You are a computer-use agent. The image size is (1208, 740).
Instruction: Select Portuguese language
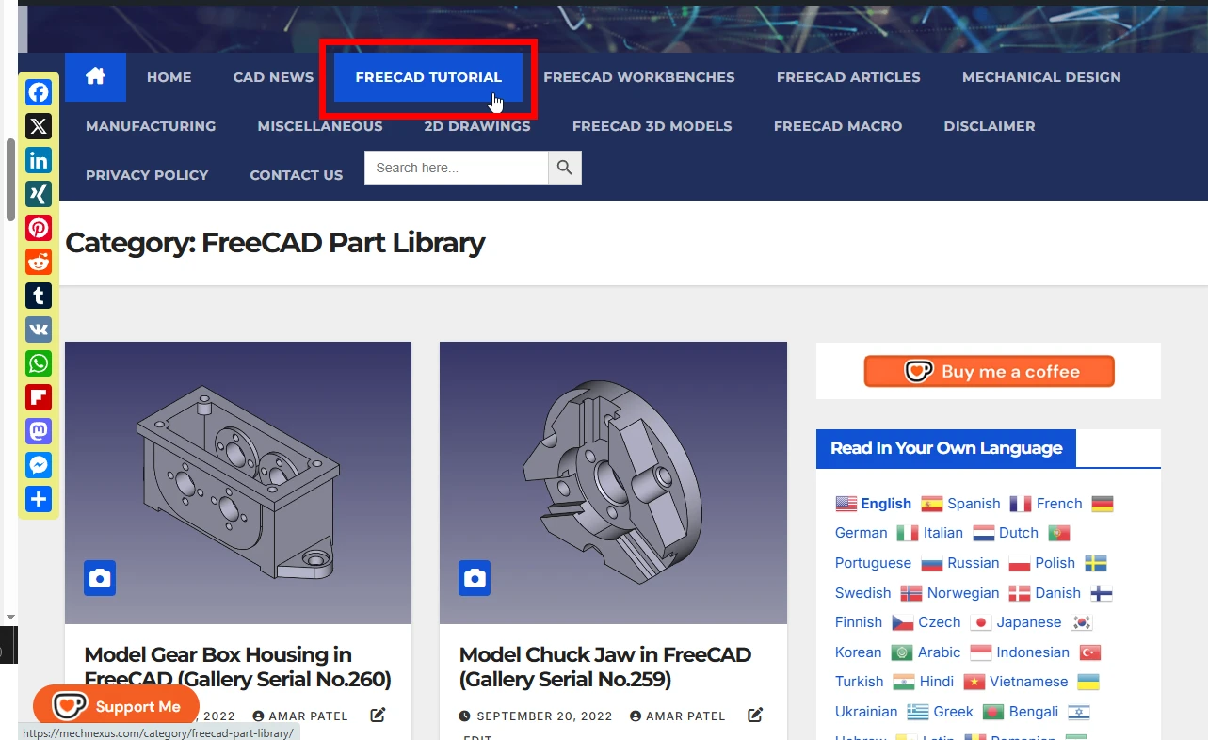(873, 563)
